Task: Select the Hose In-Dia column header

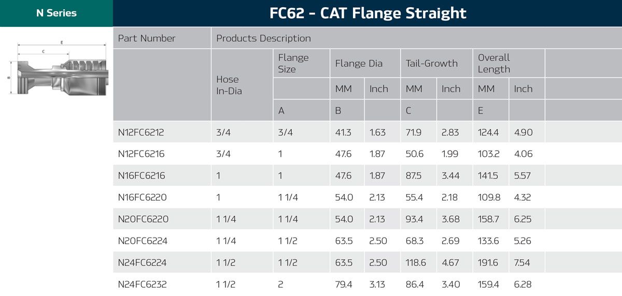Action: pos(229,85)
